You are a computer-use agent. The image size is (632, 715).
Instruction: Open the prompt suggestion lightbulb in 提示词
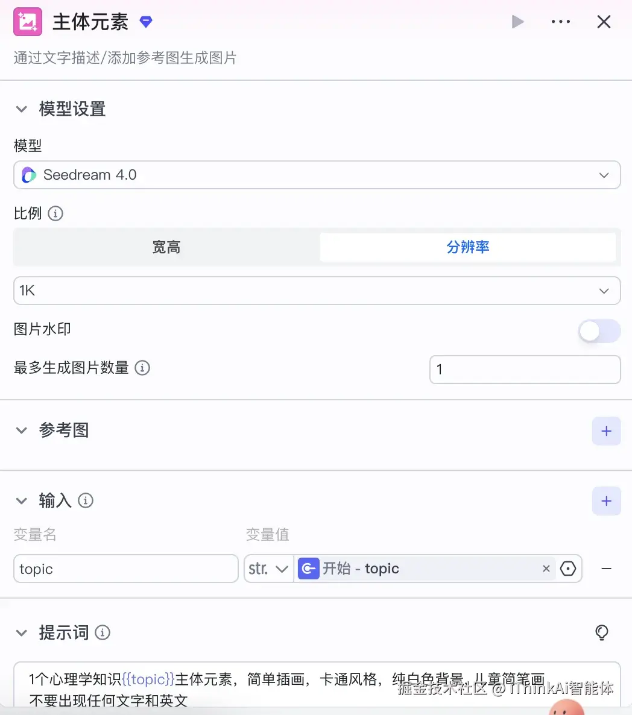(x=601, y=632)
